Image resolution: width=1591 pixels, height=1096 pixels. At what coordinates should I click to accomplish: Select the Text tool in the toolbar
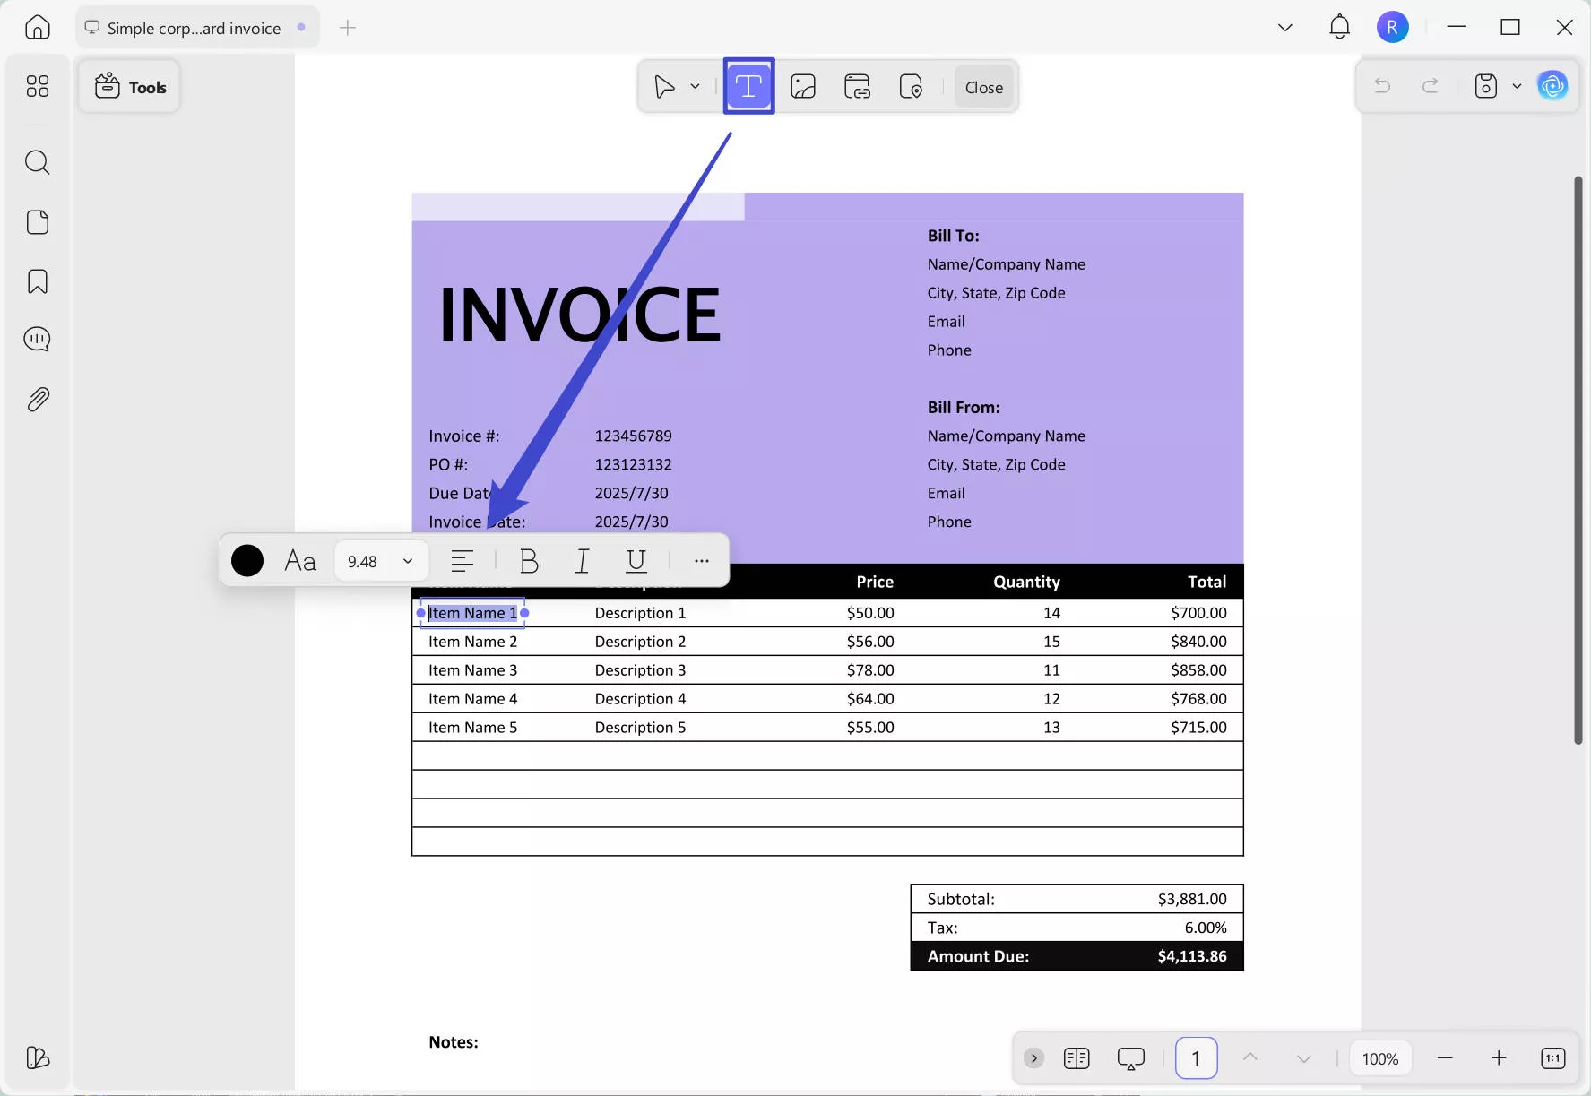click(748, 86)
